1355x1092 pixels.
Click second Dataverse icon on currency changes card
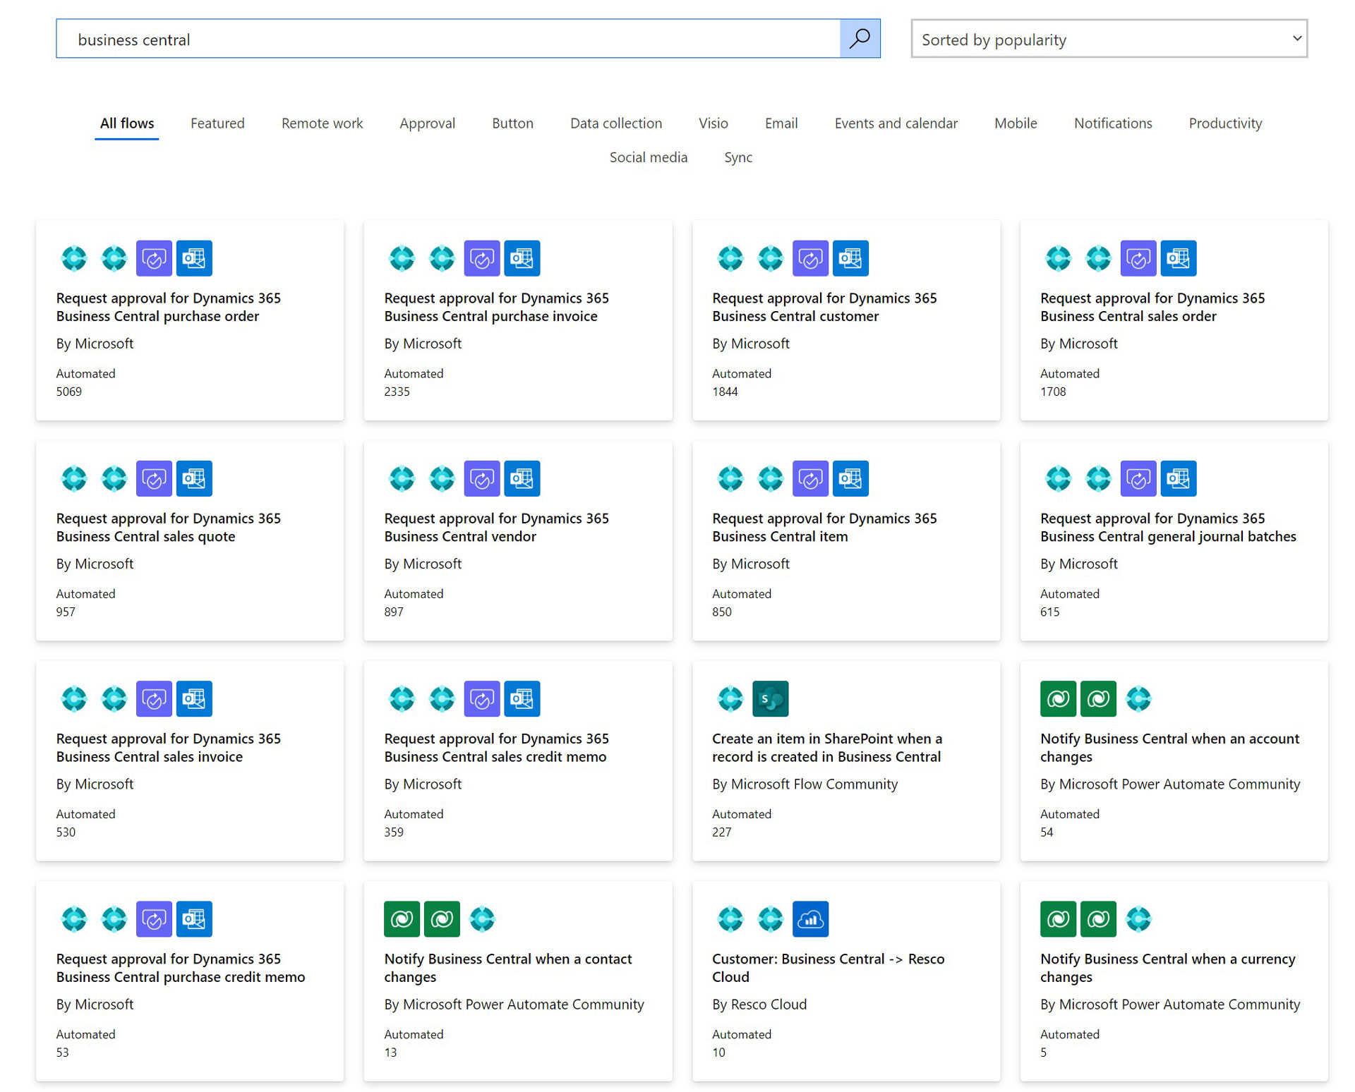[x=1098, y=918]
